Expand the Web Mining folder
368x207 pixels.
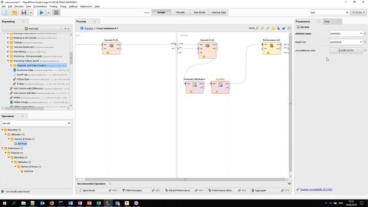(x=7, y=52)
